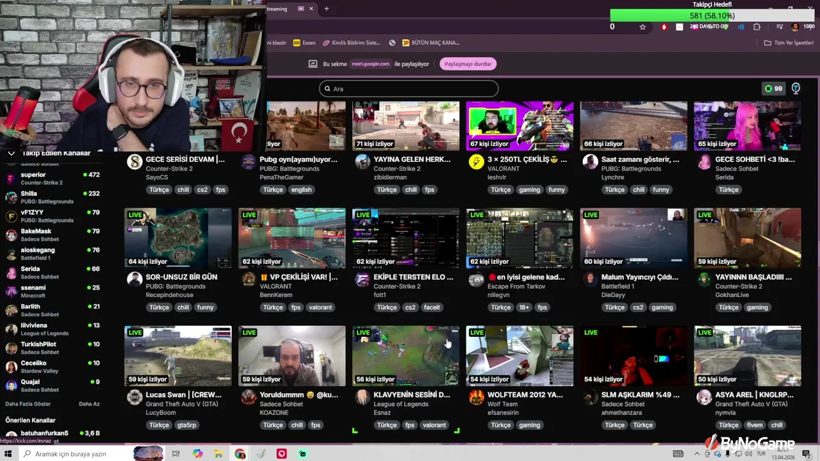The image size is (820, 461).
Task: Collapse the Takip Edilen Kanallar section chevron
Action: 11,154
